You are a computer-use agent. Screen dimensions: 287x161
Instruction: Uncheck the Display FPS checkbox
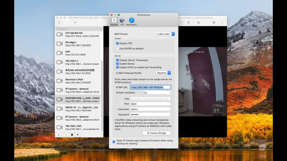[x=117, y=43]
